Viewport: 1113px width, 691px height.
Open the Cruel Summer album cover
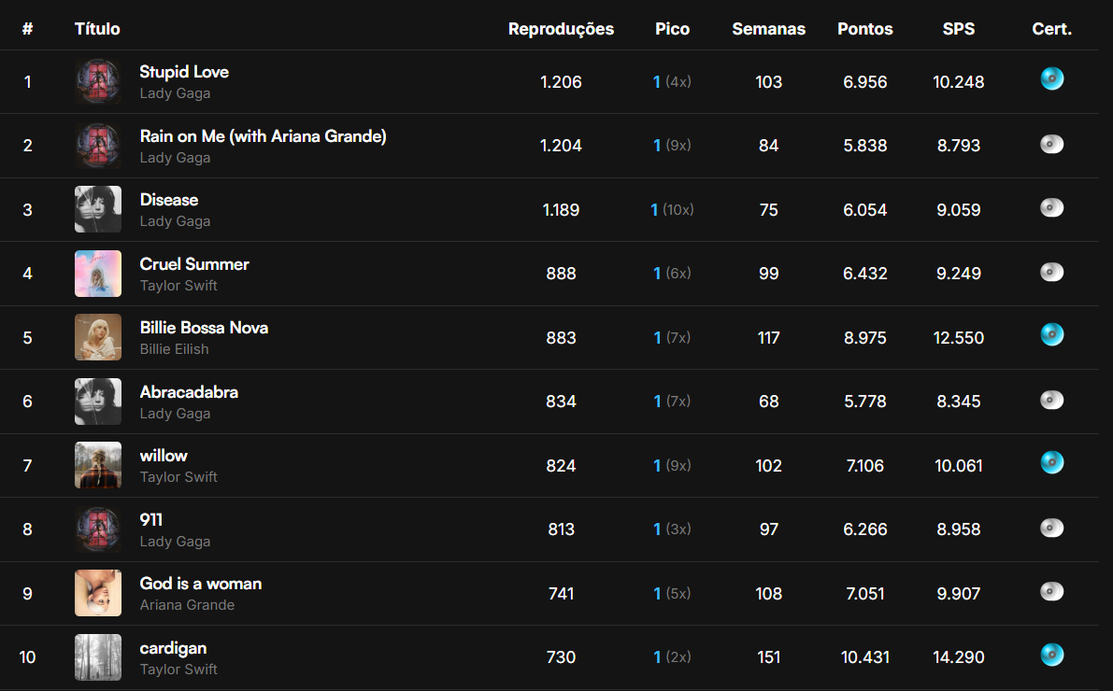pos(98,274)
